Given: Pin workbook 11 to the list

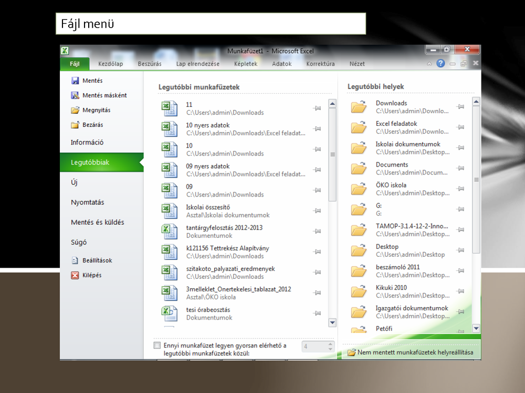Looking at the screenshot, I should point(317,108).
